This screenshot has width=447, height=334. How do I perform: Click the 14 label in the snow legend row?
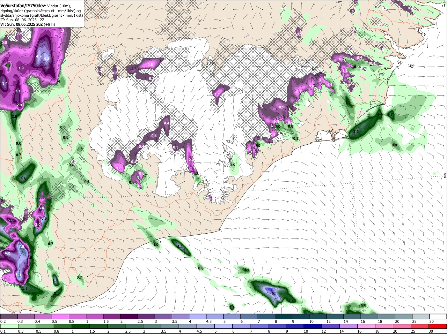[x=345, y=321]
